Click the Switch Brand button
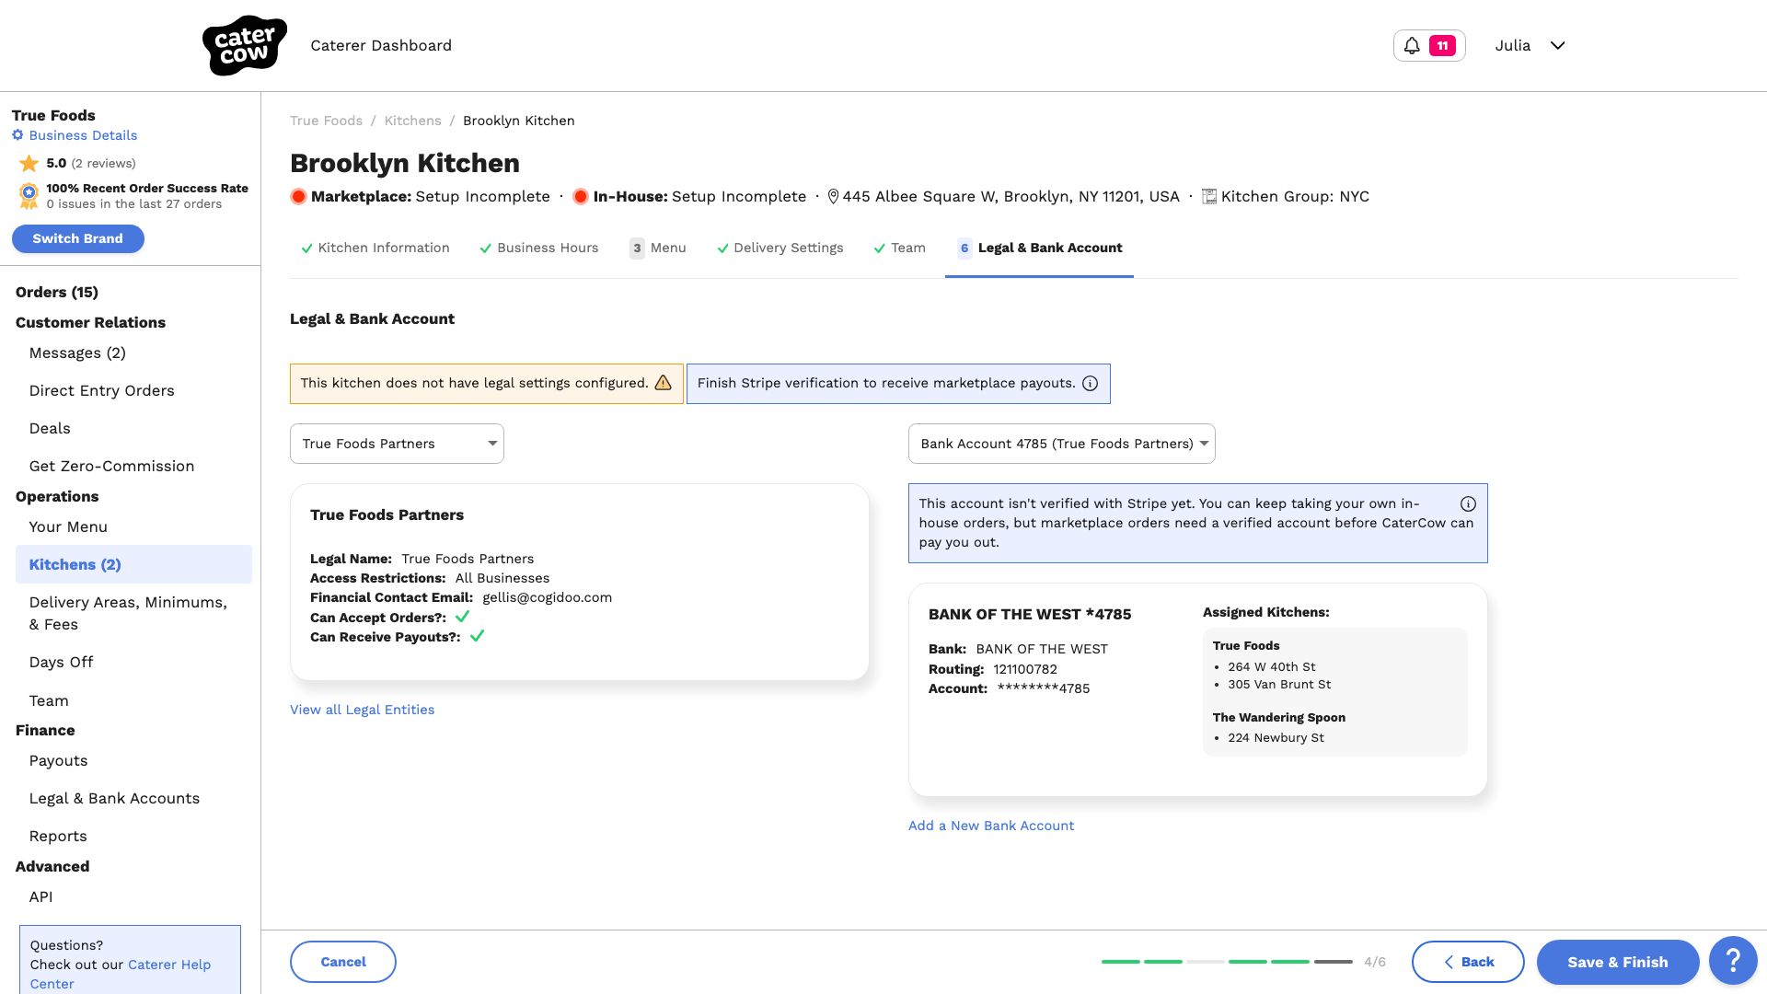 tap(78, 238)
